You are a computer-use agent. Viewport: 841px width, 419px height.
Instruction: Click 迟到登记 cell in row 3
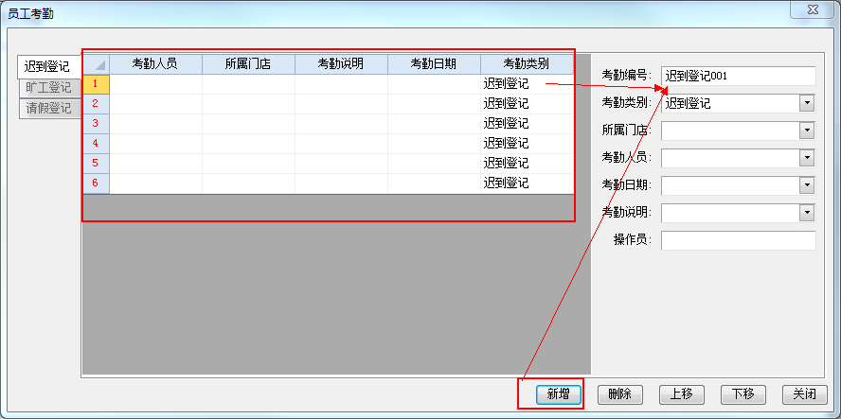pyautogui.click(x=527, y=124)
